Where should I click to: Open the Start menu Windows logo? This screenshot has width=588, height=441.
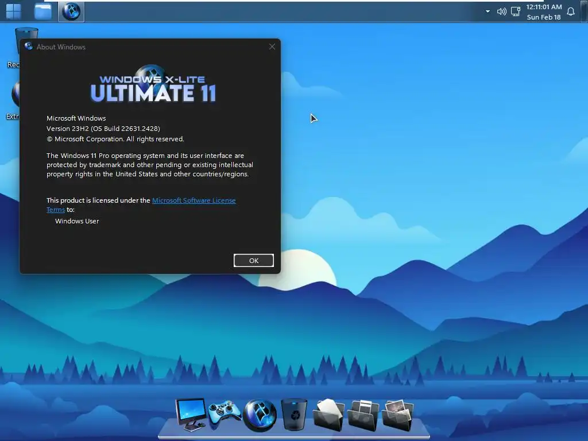14,11
